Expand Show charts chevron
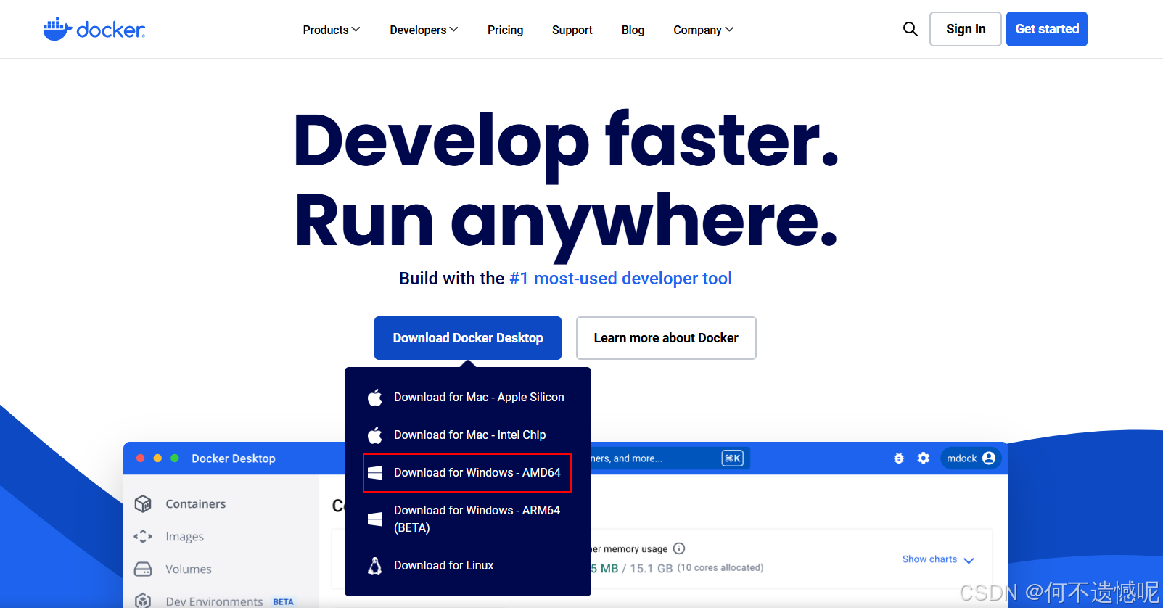The width and height of the screenshot is (1163, 613). (x=969, y=560)
